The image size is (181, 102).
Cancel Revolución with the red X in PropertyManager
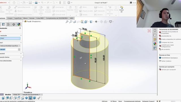tap(1, 31)
